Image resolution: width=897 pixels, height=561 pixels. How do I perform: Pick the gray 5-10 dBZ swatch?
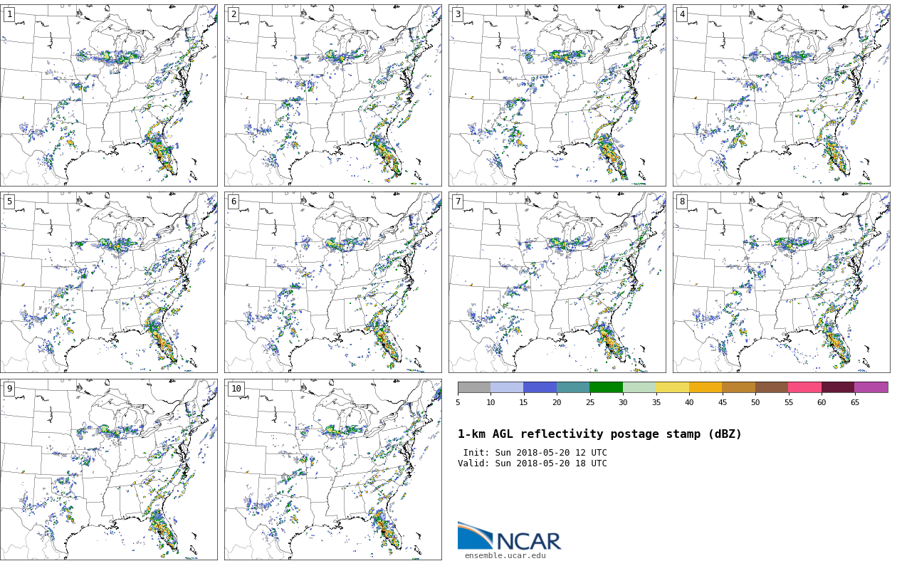pos(474,387)
